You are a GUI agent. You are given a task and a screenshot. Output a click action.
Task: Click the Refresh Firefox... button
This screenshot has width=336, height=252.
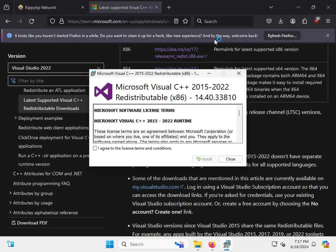282,36
